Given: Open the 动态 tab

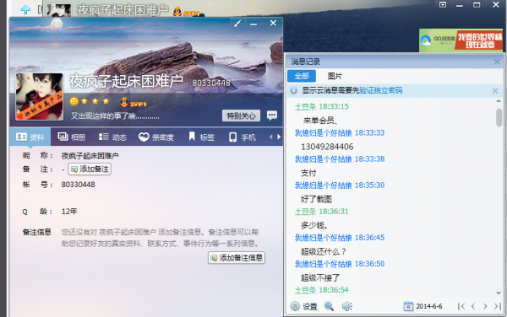Looking at the screenshot, I should [x=112, y=137].
